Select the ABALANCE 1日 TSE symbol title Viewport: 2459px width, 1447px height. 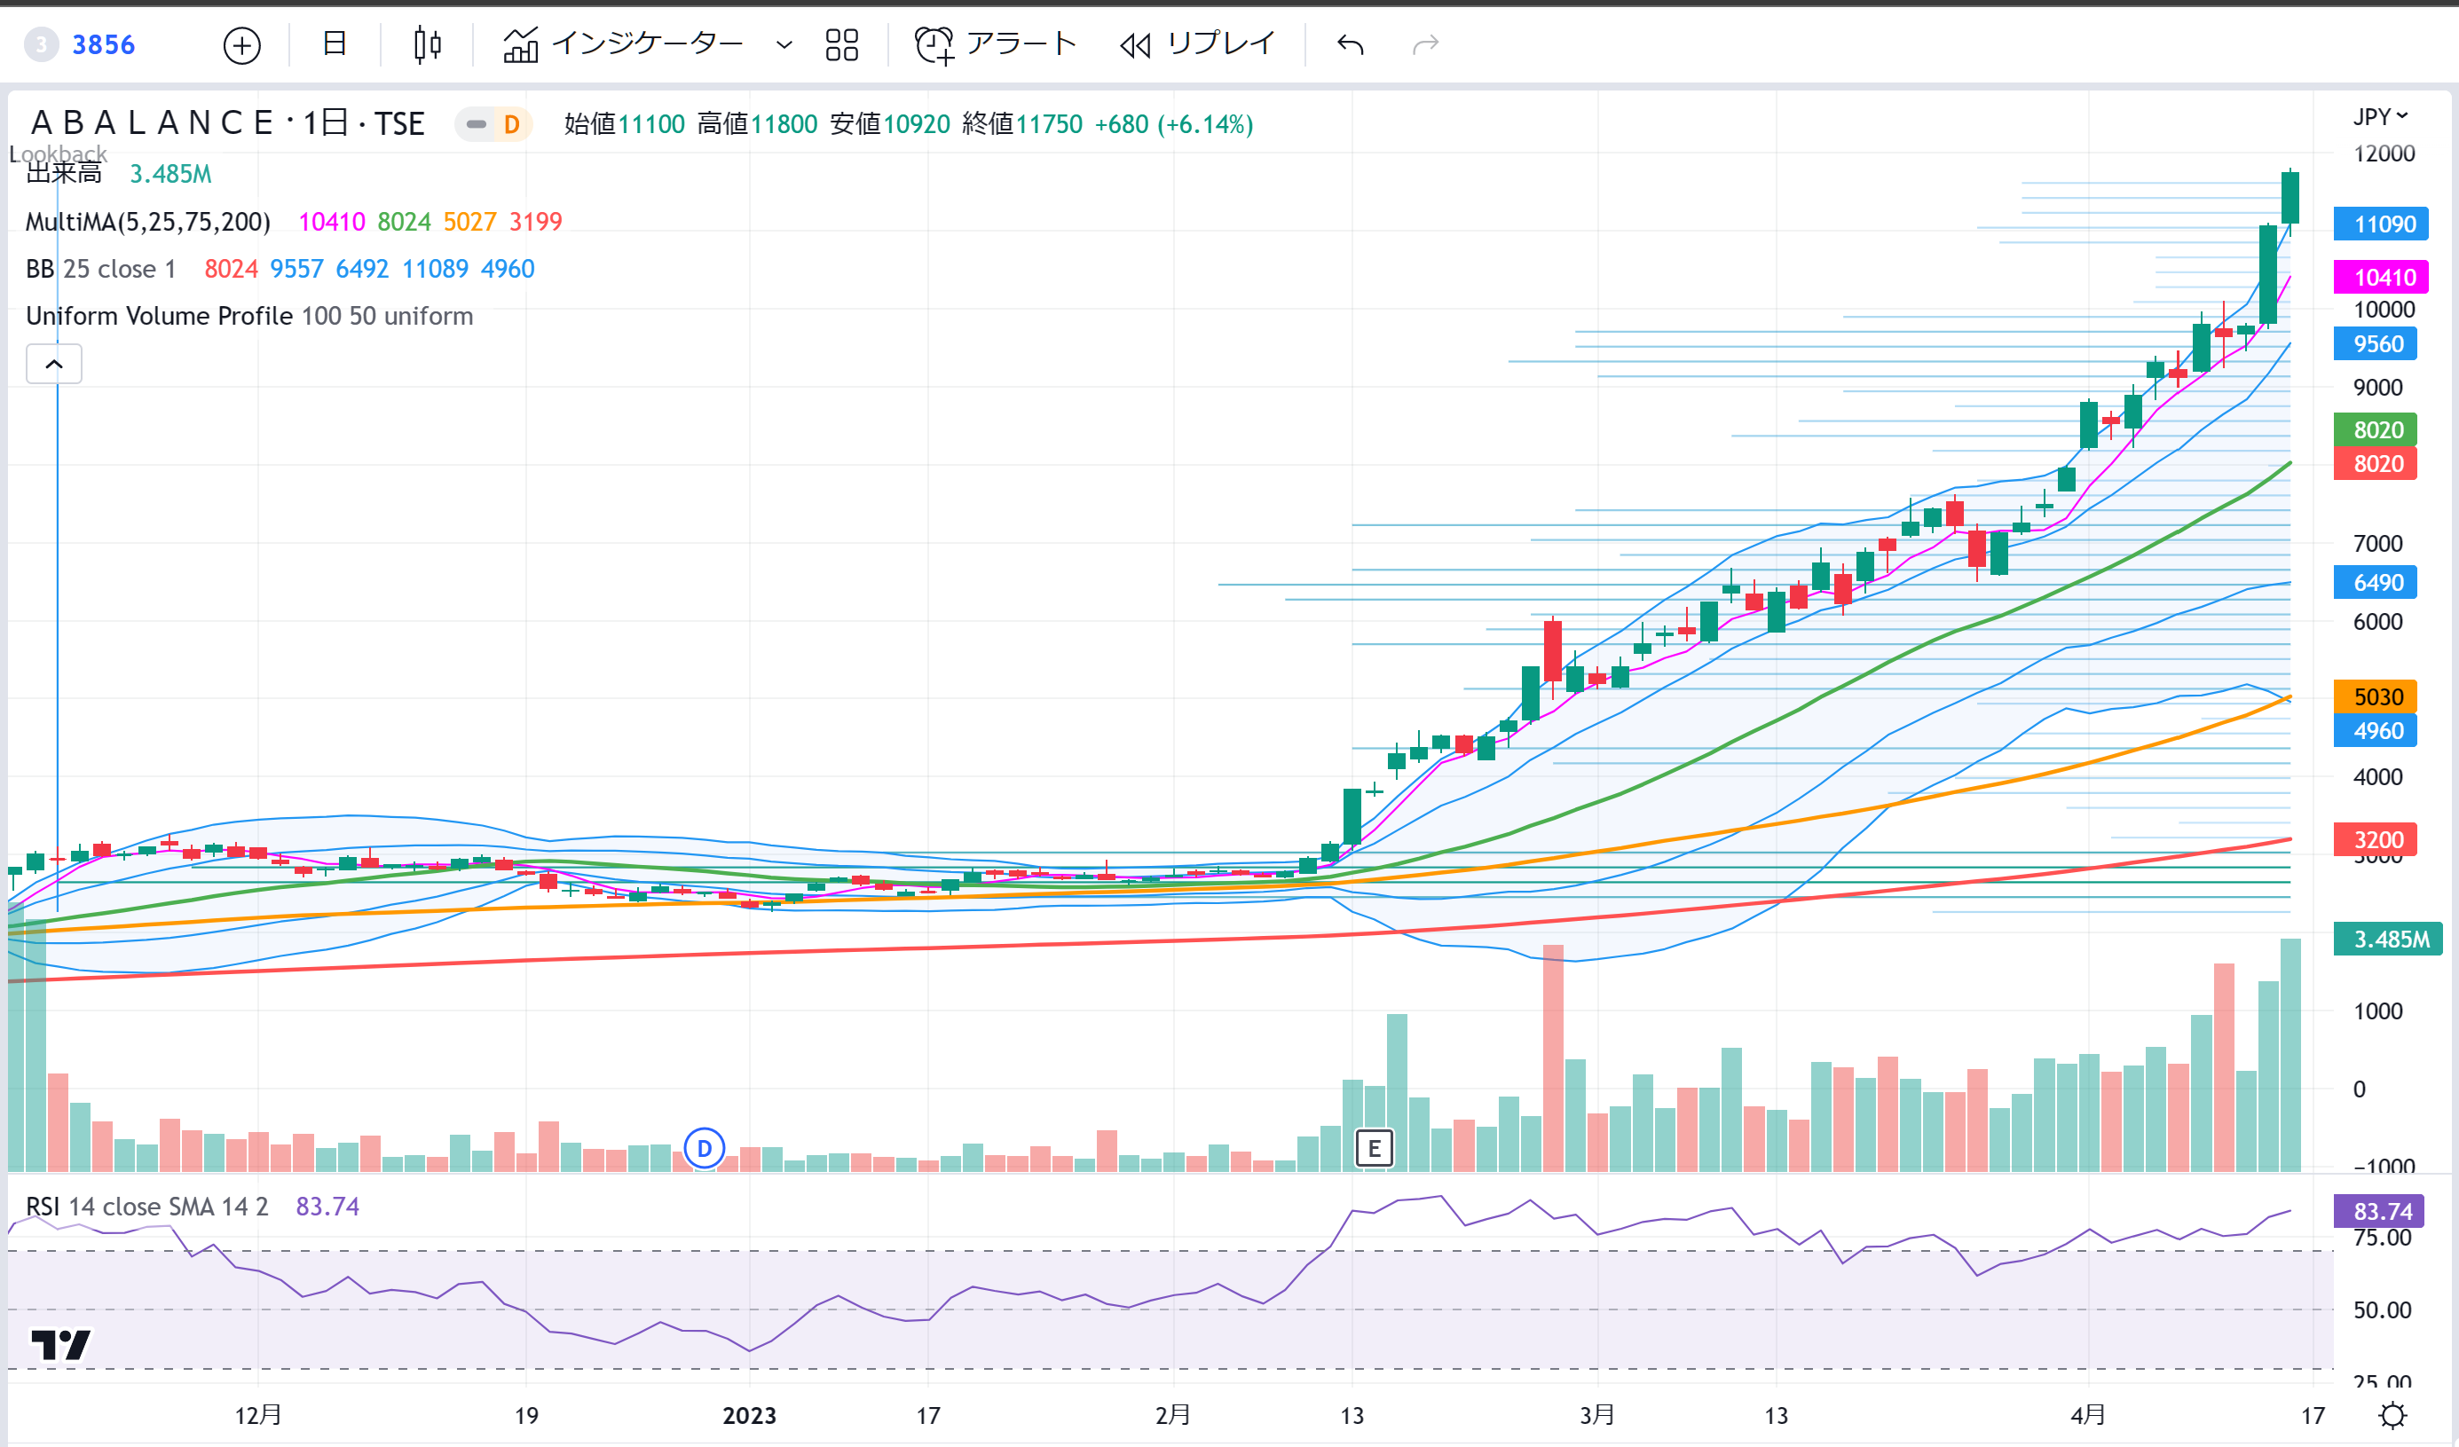227,124
